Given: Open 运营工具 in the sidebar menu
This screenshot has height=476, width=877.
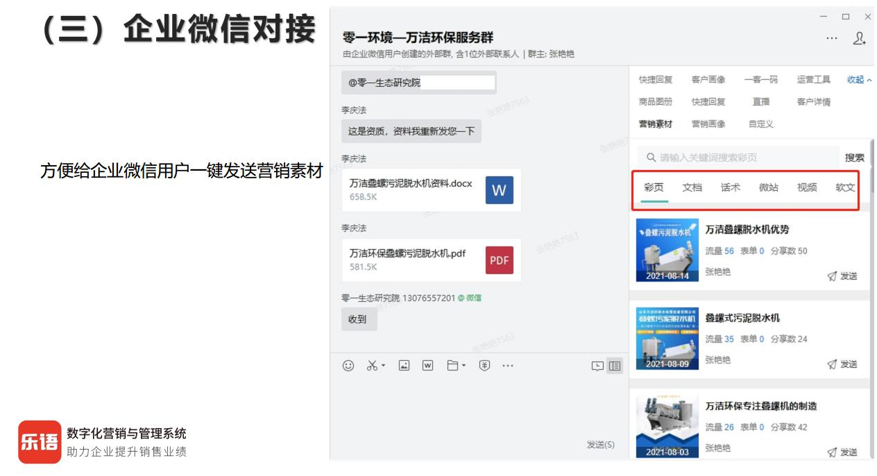Looking at the screenshot, I should click(814, 80).
